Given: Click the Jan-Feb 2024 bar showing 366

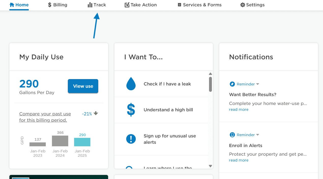Looking at the screenshot, I should click(x=60, y=141).
